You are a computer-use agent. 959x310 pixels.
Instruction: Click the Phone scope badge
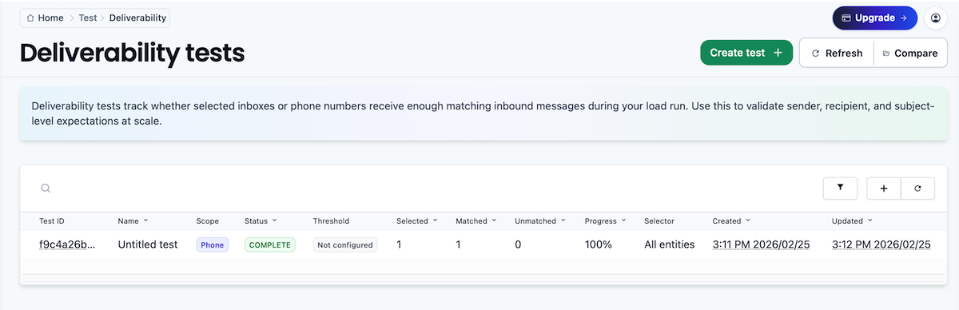pyautogui.click(x=213, y=244)
